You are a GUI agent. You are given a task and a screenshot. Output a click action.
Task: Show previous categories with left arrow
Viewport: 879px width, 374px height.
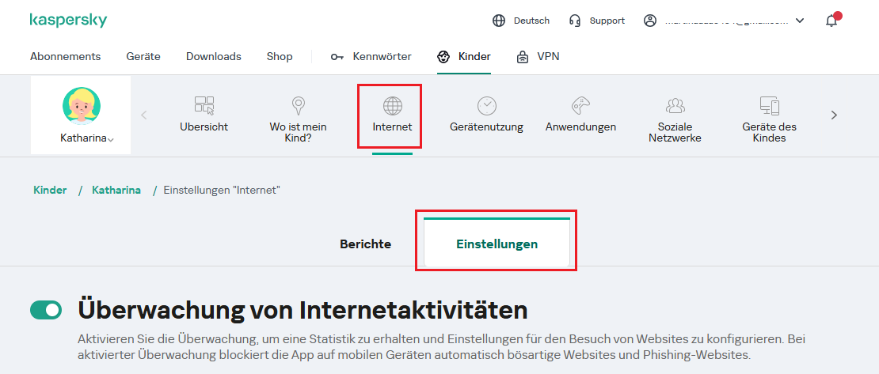click(x=145, y=115)
